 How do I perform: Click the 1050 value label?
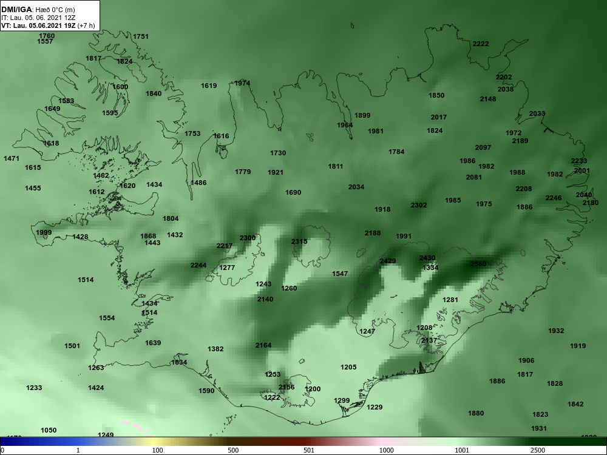(x=49, y=431)
